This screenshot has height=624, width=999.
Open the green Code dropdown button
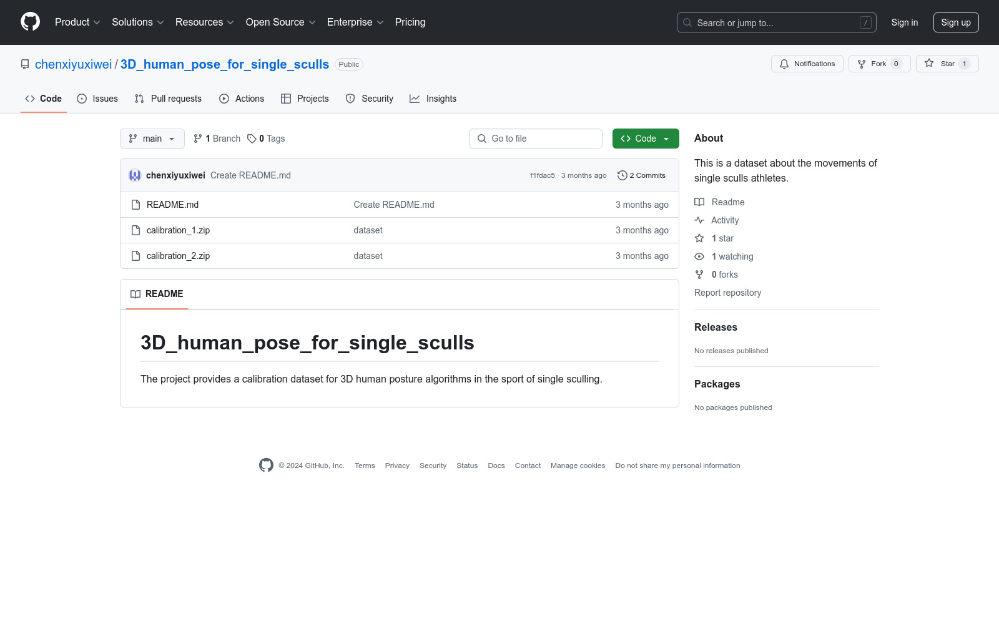pos(646,139)
